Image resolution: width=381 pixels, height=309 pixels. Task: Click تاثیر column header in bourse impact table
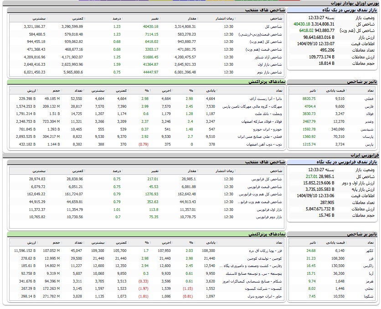(x=310, y=90)
